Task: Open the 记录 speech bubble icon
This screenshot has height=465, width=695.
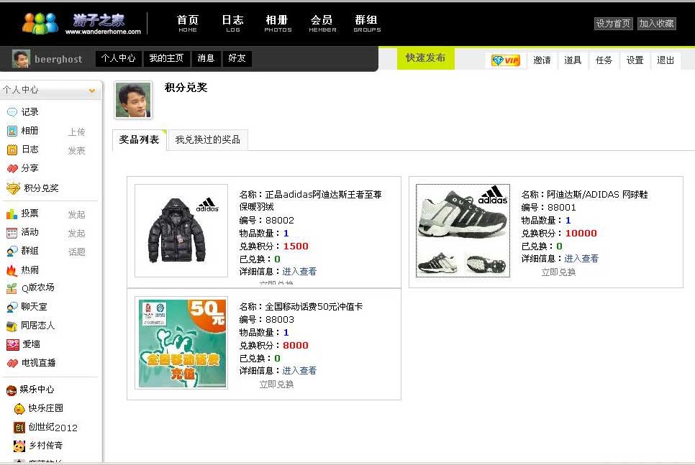Action: click(12, 113)
